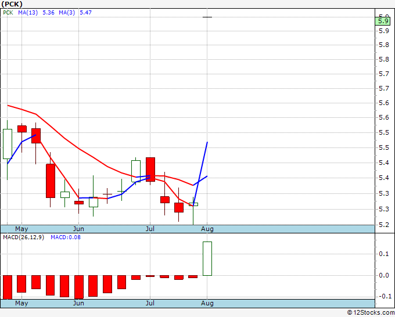
Task: Click the 12Stocks.com copyright link
Action: (371, 312)
